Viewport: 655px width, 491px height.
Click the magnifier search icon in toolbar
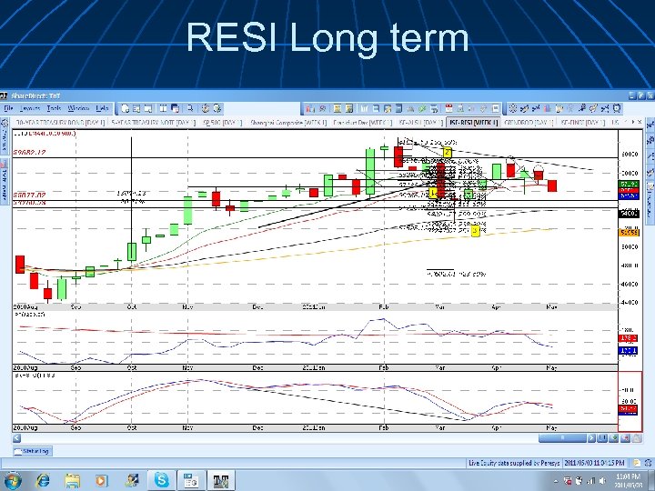tap(190, 108)
